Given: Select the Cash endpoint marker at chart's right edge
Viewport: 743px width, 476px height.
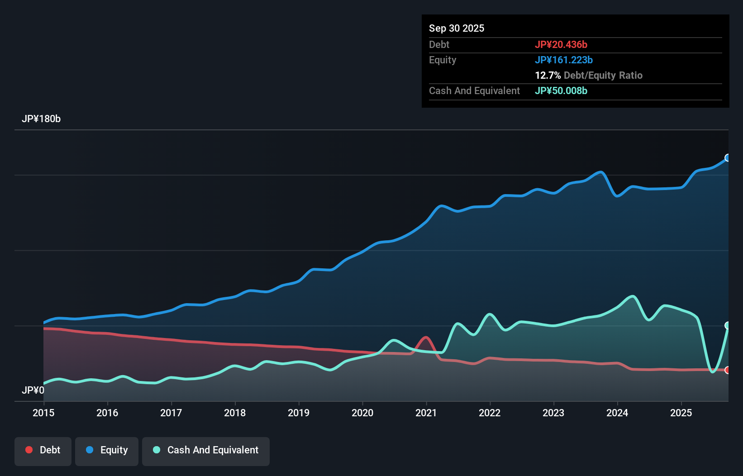Looking at the screenshot, I should [728, 324].
